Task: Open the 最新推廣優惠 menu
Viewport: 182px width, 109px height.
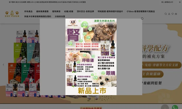Action: [42, 11]
